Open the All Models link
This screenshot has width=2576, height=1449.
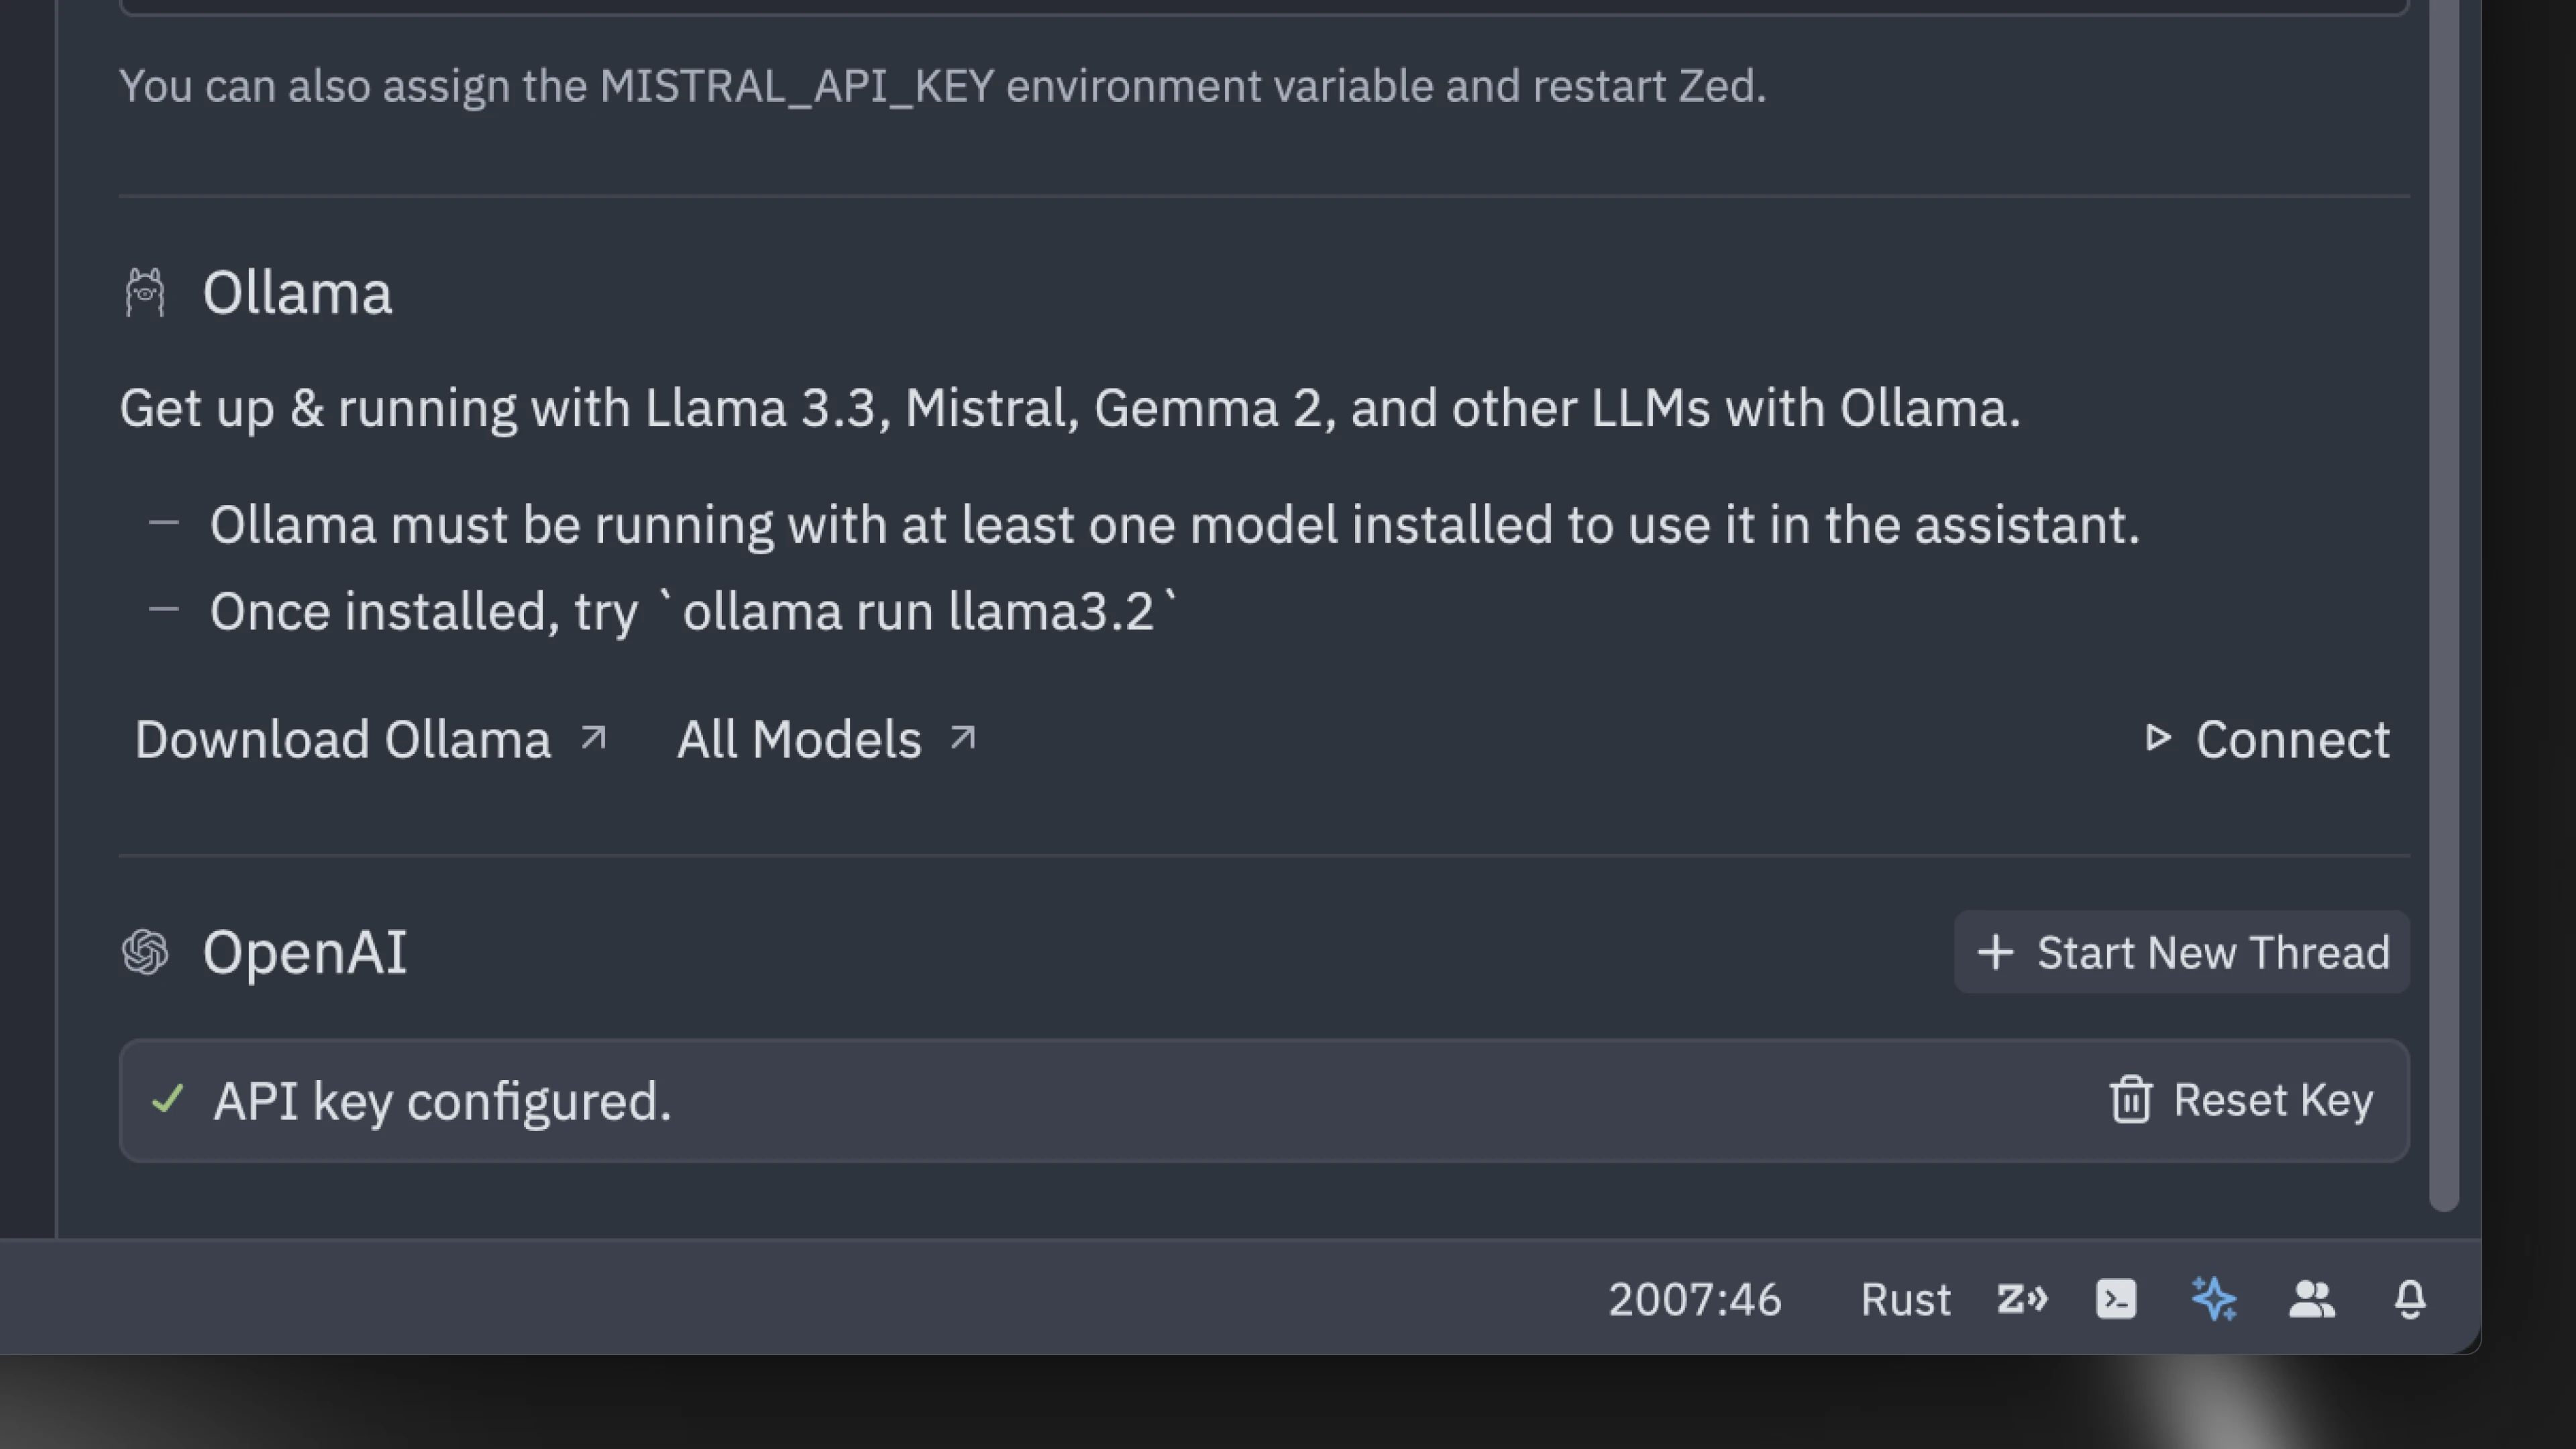click(x=799, y=739)
